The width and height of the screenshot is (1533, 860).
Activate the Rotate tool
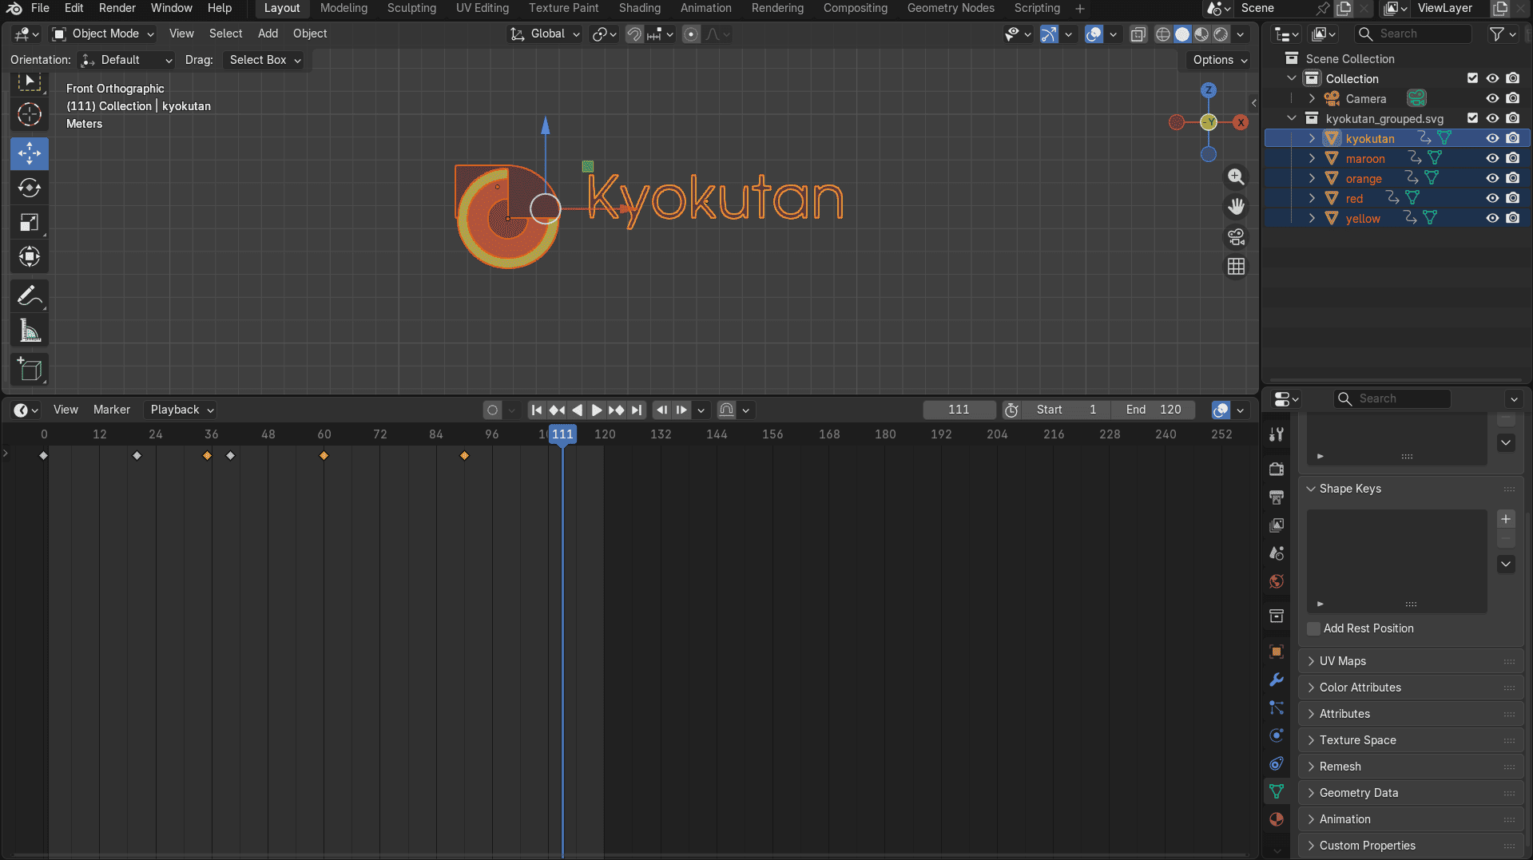[x=29, y=188]
